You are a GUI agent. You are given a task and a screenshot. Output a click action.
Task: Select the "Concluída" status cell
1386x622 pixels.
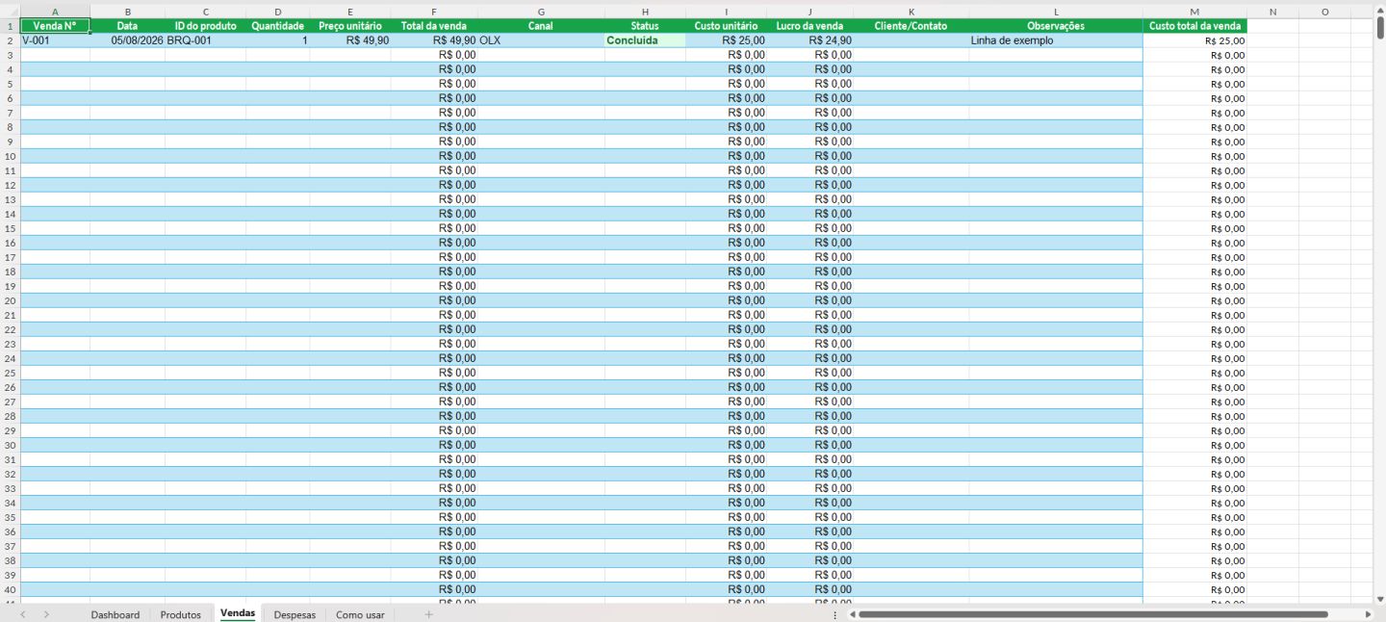[645, 40]
